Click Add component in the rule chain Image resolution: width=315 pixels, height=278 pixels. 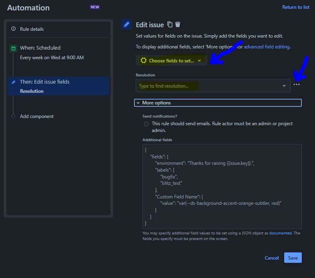[x=37, y=116]
